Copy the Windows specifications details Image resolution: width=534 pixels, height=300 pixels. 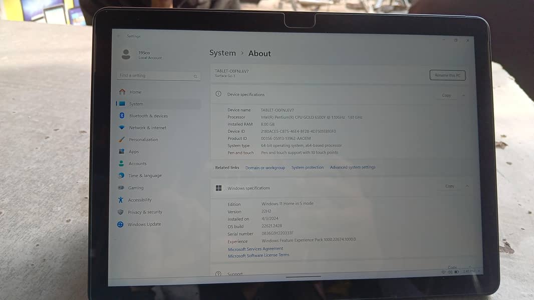pos(450,185)
